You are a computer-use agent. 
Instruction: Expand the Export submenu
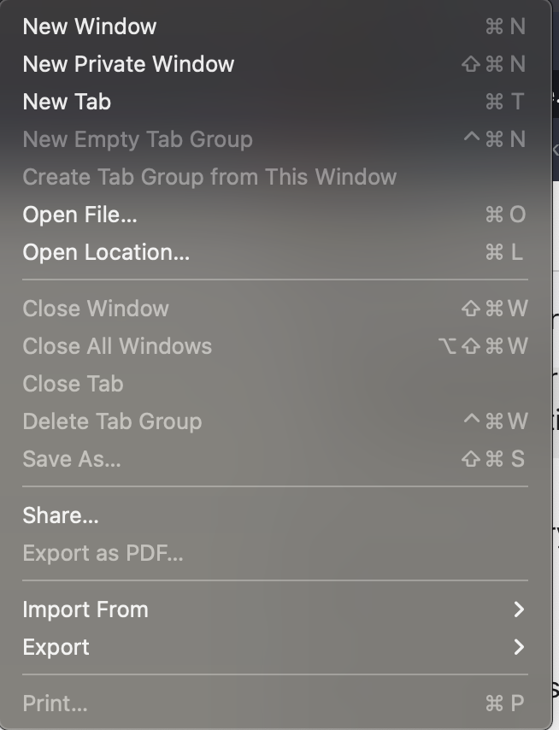click(56, 647)
